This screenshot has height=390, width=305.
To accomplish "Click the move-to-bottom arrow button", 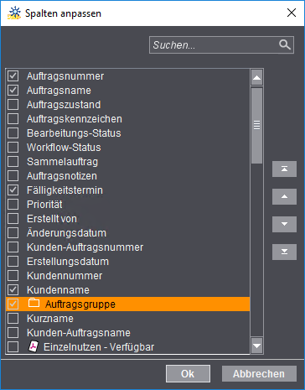I will (x=284, y=252).
